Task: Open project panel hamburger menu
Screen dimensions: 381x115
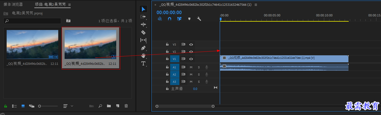Action: tap(70, 5)
